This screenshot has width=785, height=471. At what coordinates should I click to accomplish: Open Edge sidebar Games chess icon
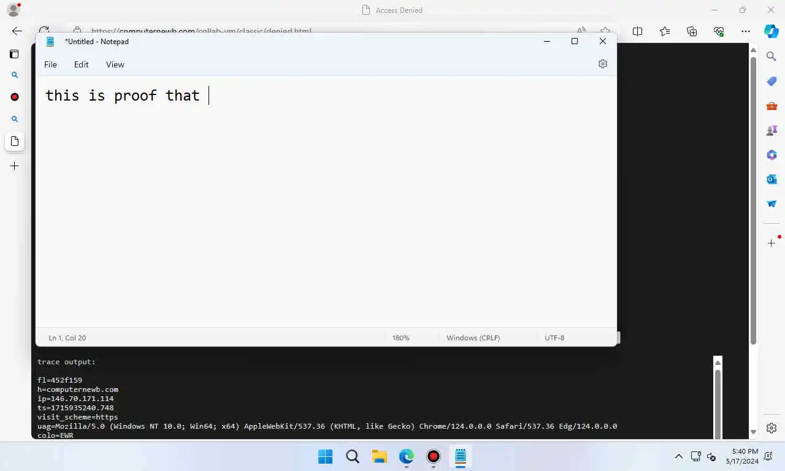[772, 130]
